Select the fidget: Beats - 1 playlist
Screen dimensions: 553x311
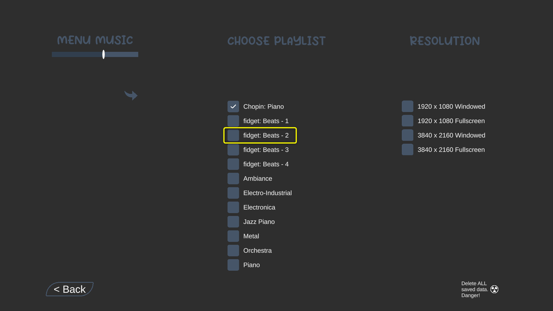(x=233, y=121)
